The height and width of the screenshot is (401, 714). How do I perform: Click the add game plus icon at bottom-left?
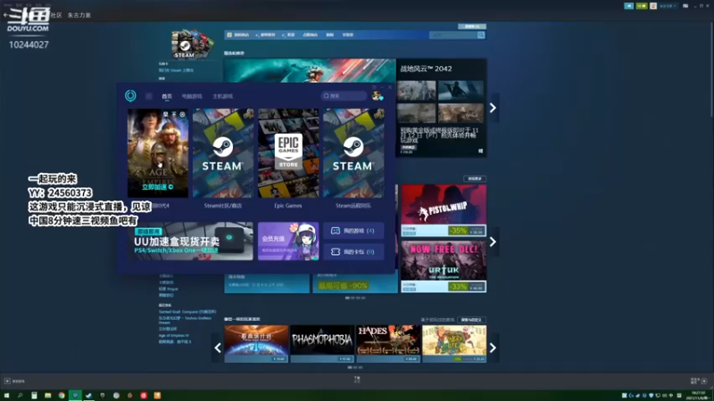click(x=7, y=381)
